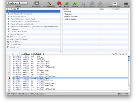Expand the Globals disclosure triangle

point(64,11)
